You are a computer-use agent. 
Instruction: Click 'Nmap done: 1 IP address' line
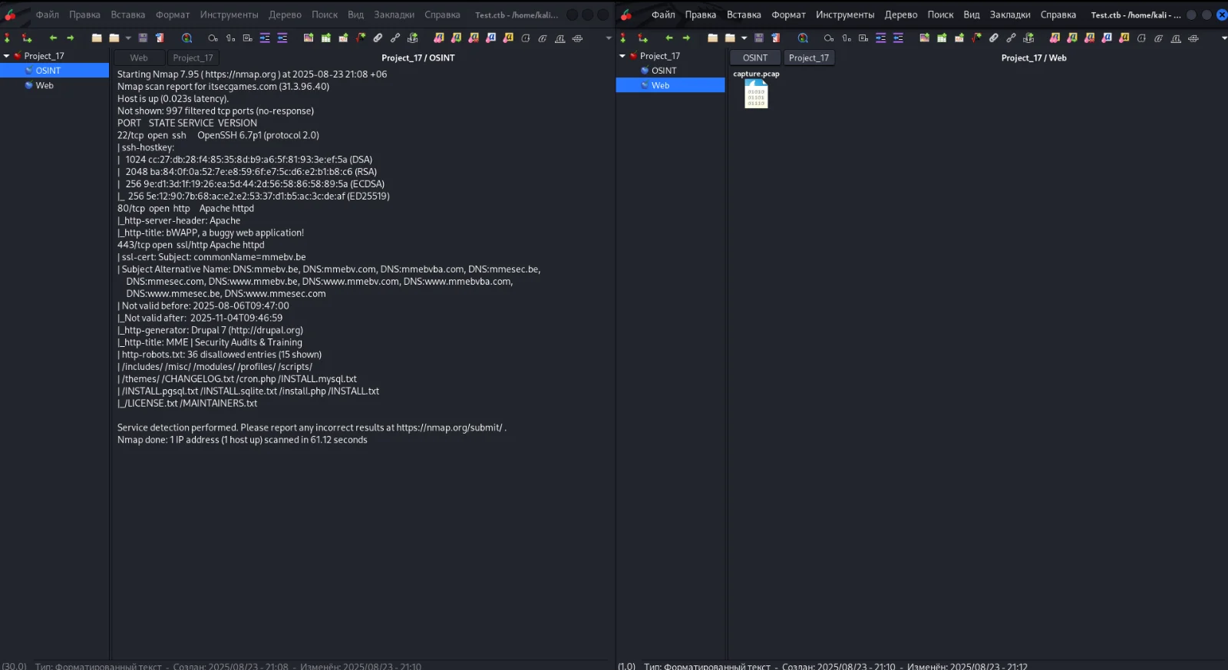pyautogui.click(x=243, y=440)
